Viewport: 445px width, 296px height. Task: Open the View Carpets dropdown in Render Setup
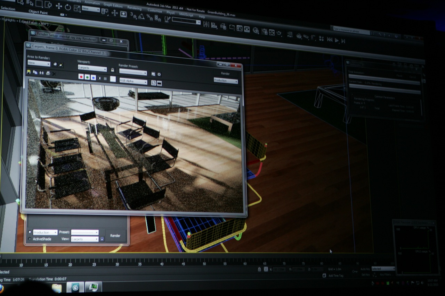(x=85, y=239)
